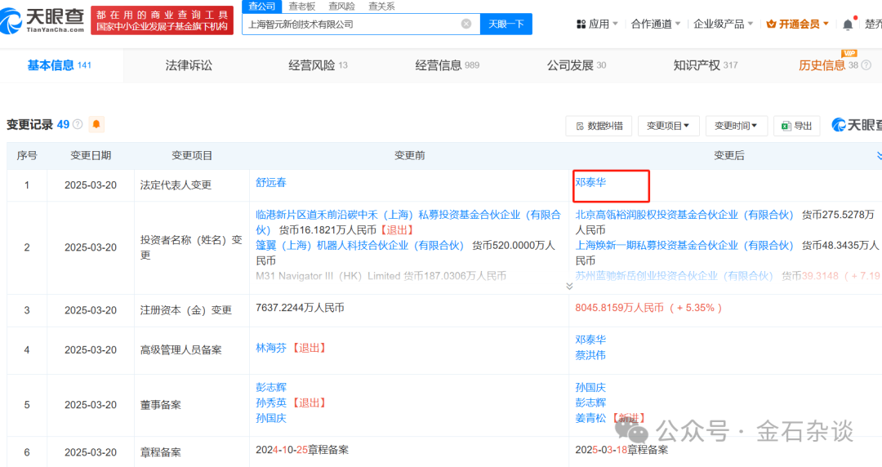Clear the search box text
Viewport: 882px width, 467px height.
(466, 24)
